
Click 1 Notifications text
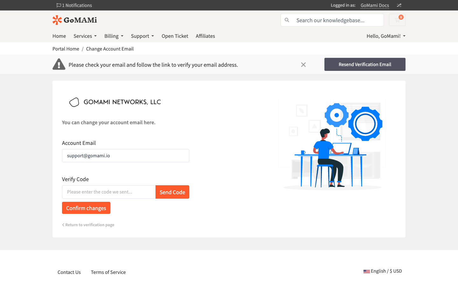(x=77, y=5)
